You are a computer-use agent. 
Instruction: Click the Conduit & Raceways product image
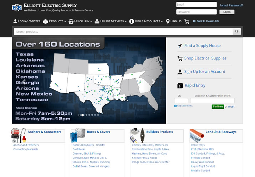[x=197, y=136]
